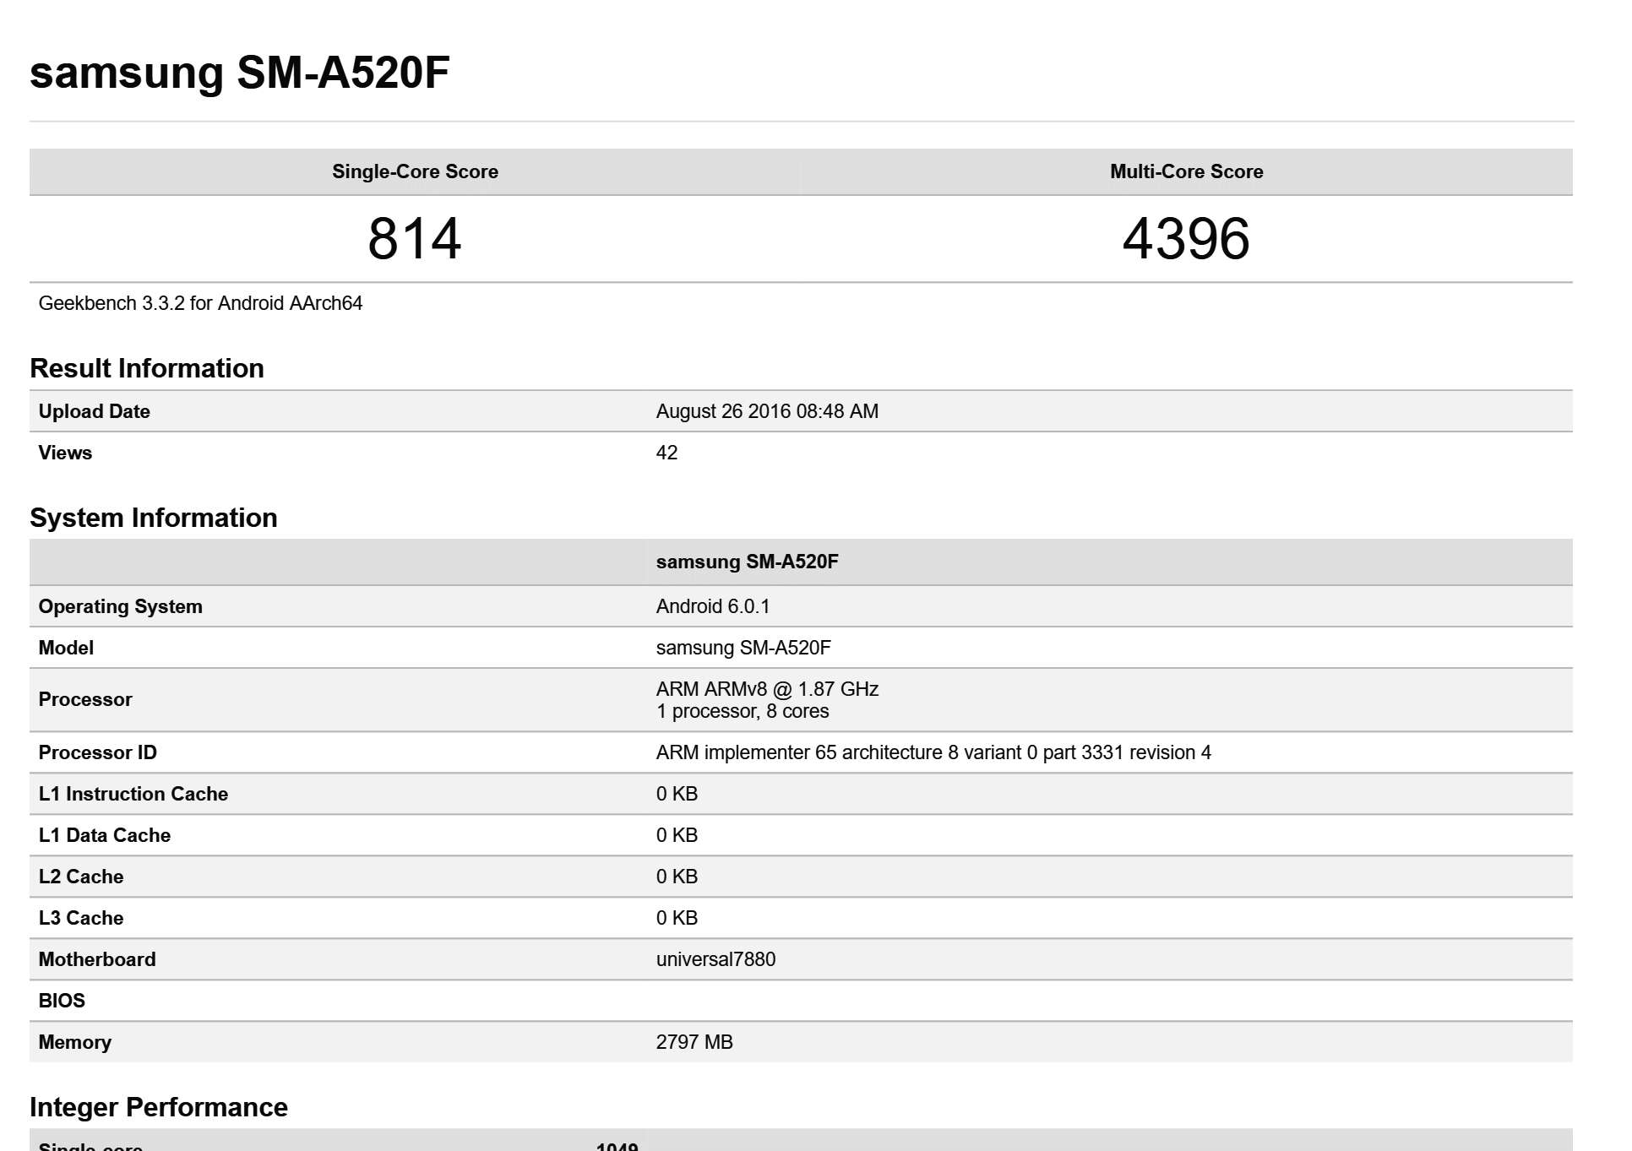The width and height of the screenshot is (1632, 1151).
Task: Click the multi-core score 4396
Action: pos(1186,238)
